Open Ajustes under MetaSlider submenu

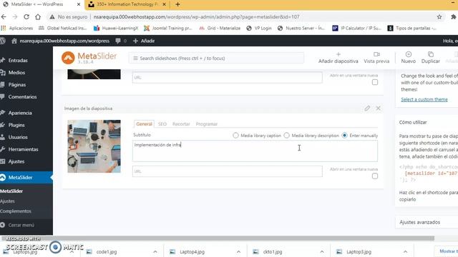(7, 201)
